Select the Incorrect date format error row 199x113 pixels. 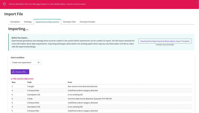(101, 99)
